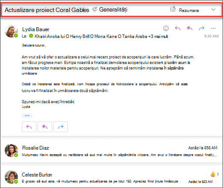Click the Generalități category tag icon
This screenshot has height=188, width=223.
(94, 9)
